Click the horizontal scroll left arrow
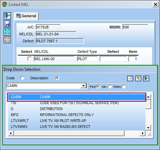Viewport: 160px width, 150px height. (11, 133)
